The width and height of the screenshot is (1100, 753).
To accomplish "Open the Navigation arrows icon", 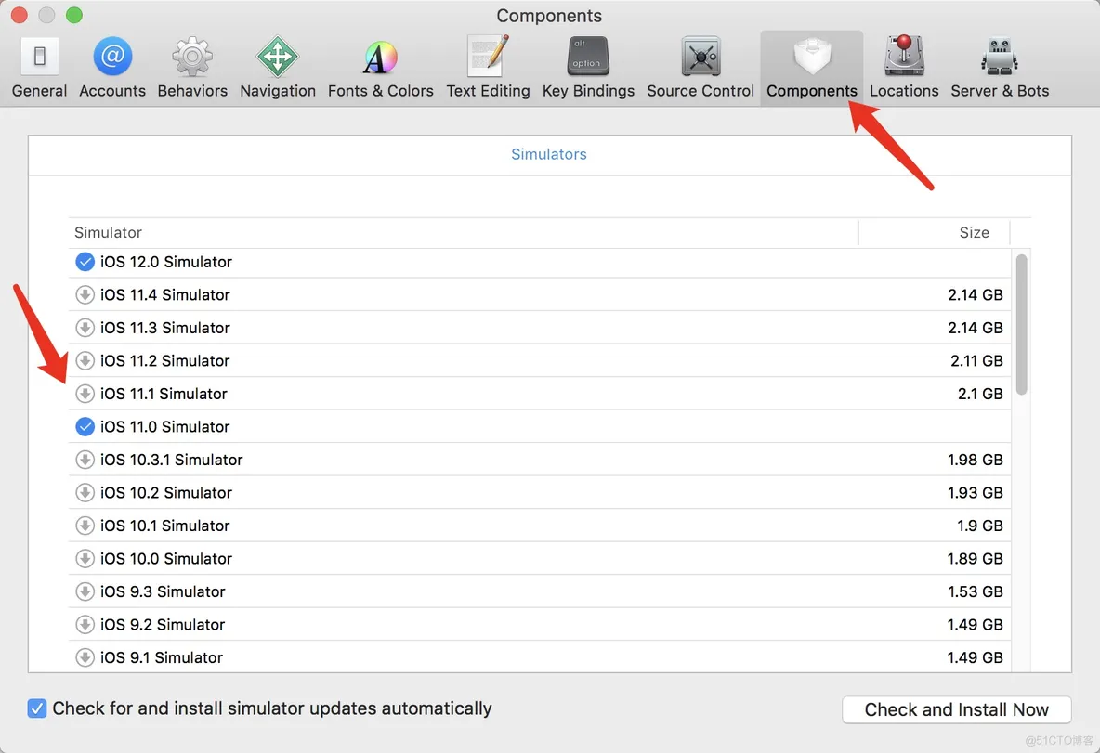I will 278,56.
